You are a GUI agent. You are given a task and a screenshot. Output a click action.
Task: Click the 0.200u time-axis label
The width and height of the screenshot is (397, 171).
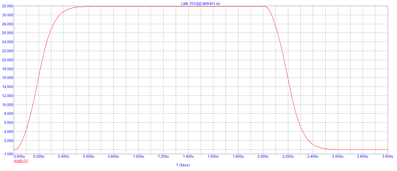pos(39,157)
